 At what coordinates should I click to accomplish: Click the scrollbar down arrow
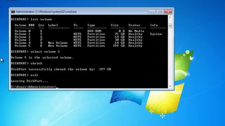pyautogui.click(x=170, y=86)
